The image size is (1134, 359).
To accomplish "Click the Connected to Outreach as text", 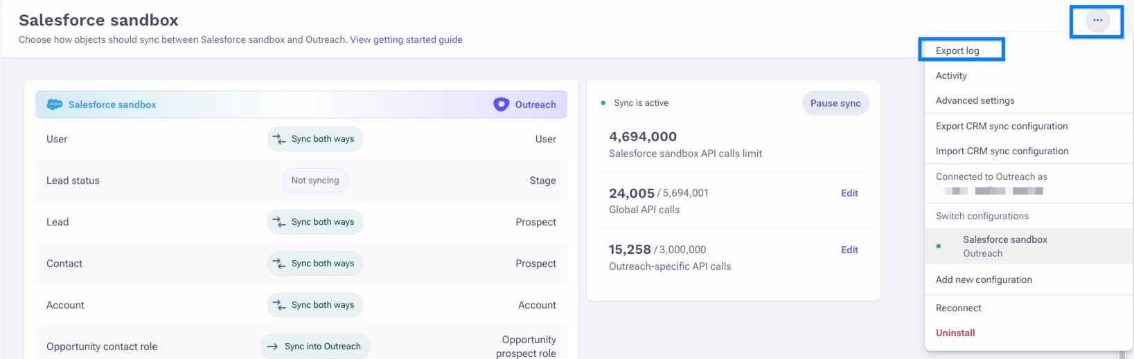I will tap(991, 176).
